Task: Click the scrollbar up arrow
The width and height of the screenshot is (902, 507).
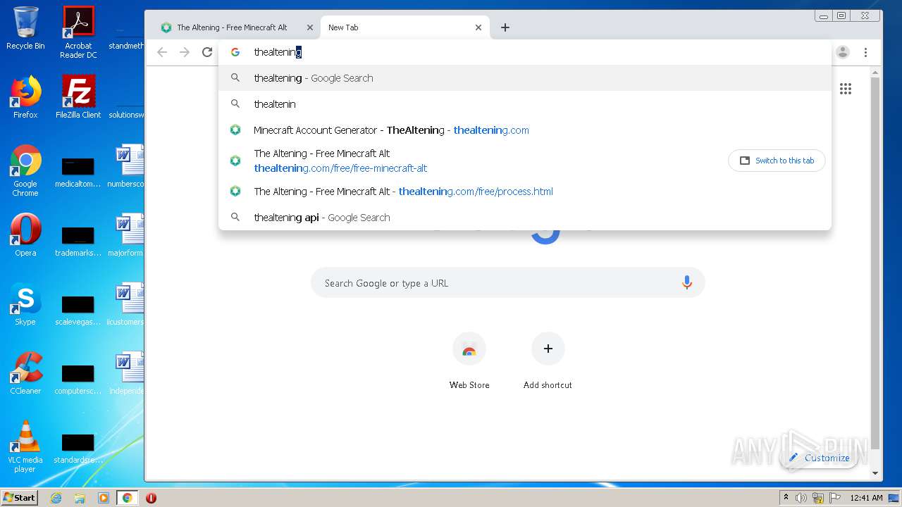Action: pos(875,72)
